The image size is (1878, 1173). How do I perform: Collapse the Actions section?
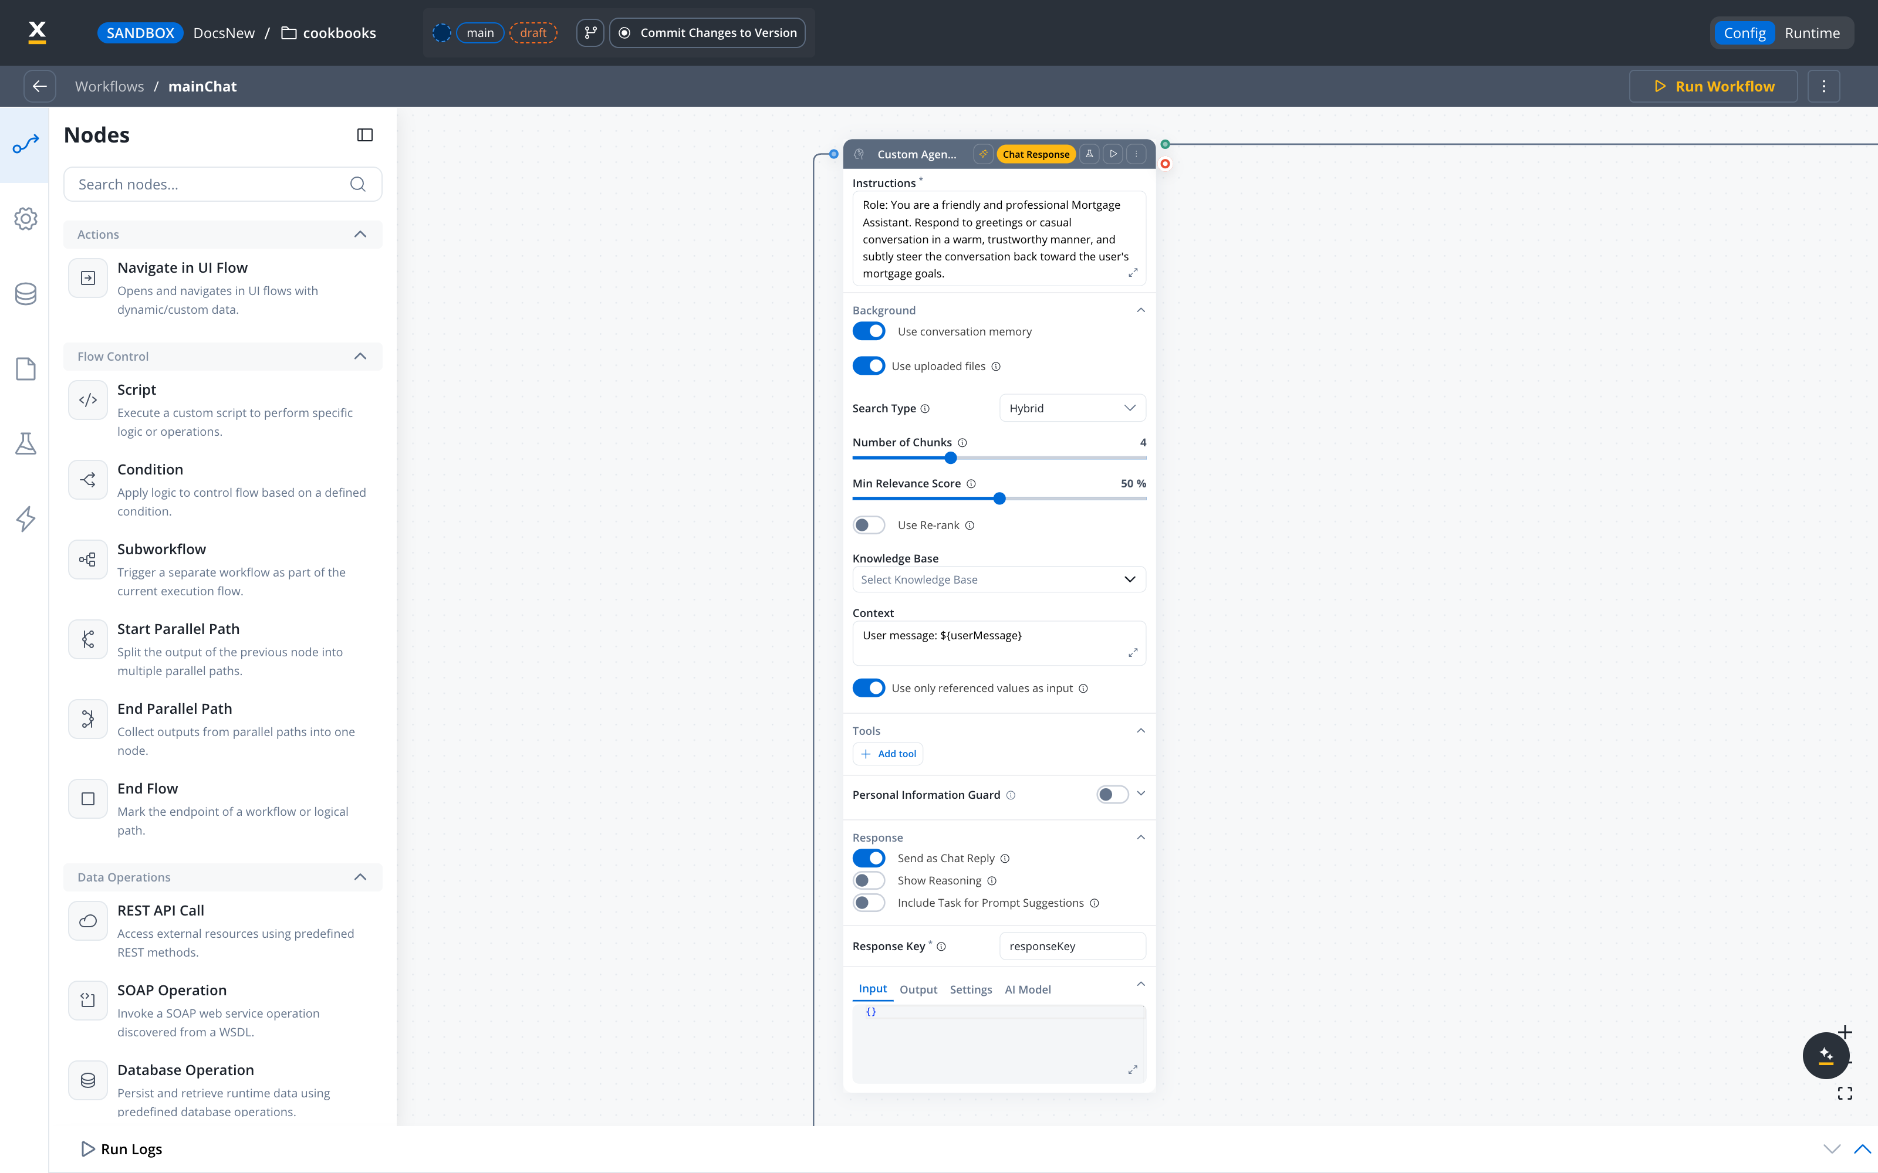pos(360,234)
